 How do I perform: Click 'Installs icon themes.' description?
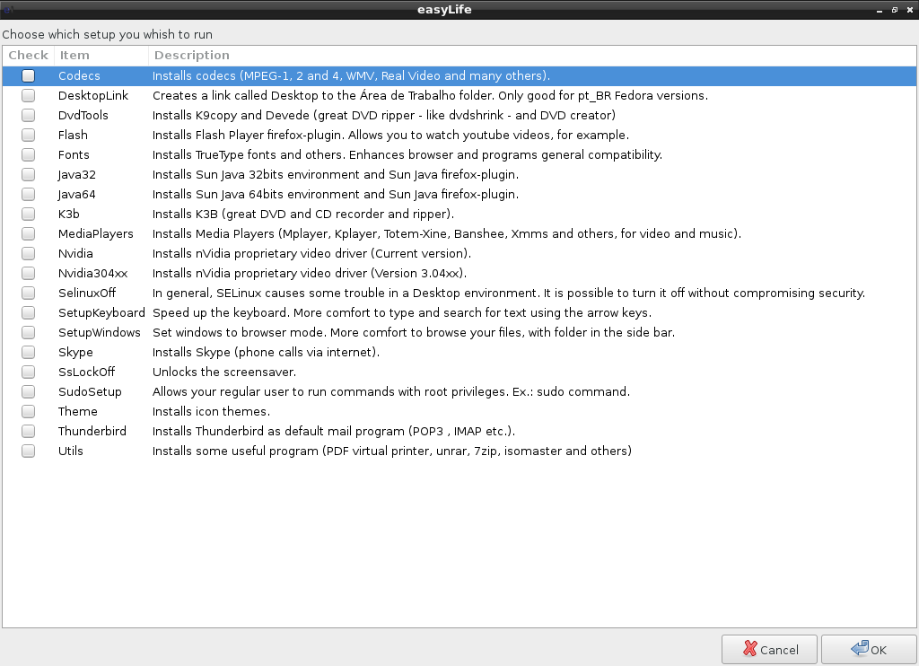tap(212, 412)
